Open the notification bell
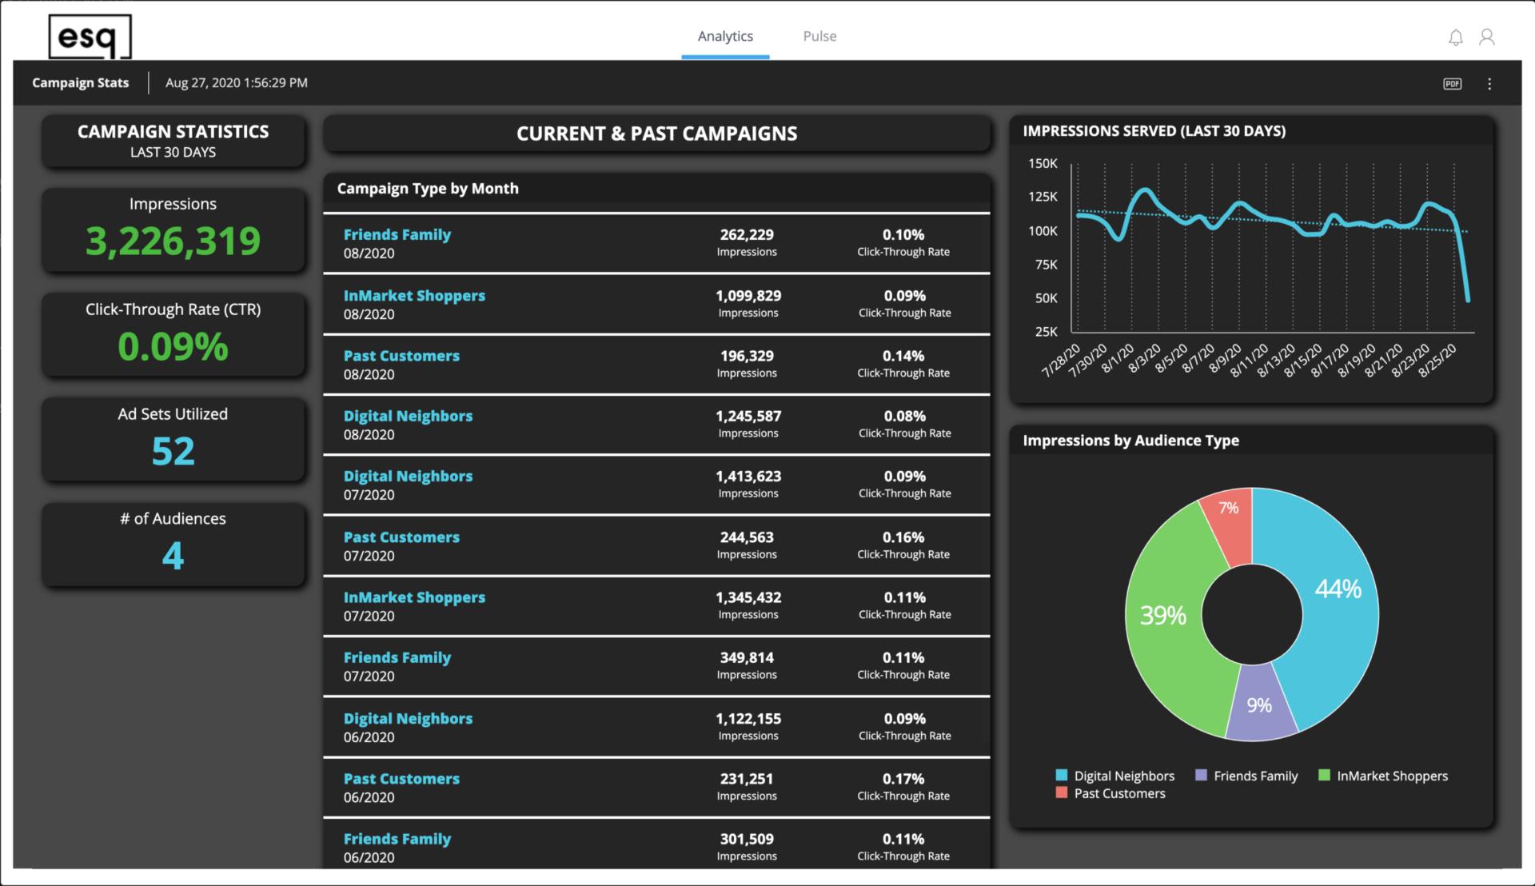Image resolution: width=1535 pixels, height=886 pixels. 1455,37
